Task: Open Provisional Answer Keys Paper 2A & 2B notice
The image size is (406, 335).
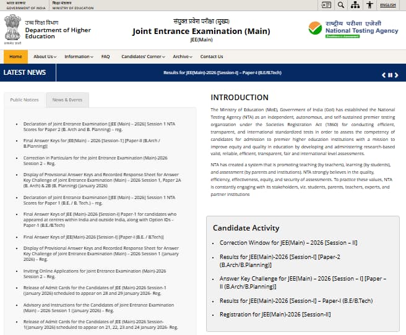Action: (102, 180)
